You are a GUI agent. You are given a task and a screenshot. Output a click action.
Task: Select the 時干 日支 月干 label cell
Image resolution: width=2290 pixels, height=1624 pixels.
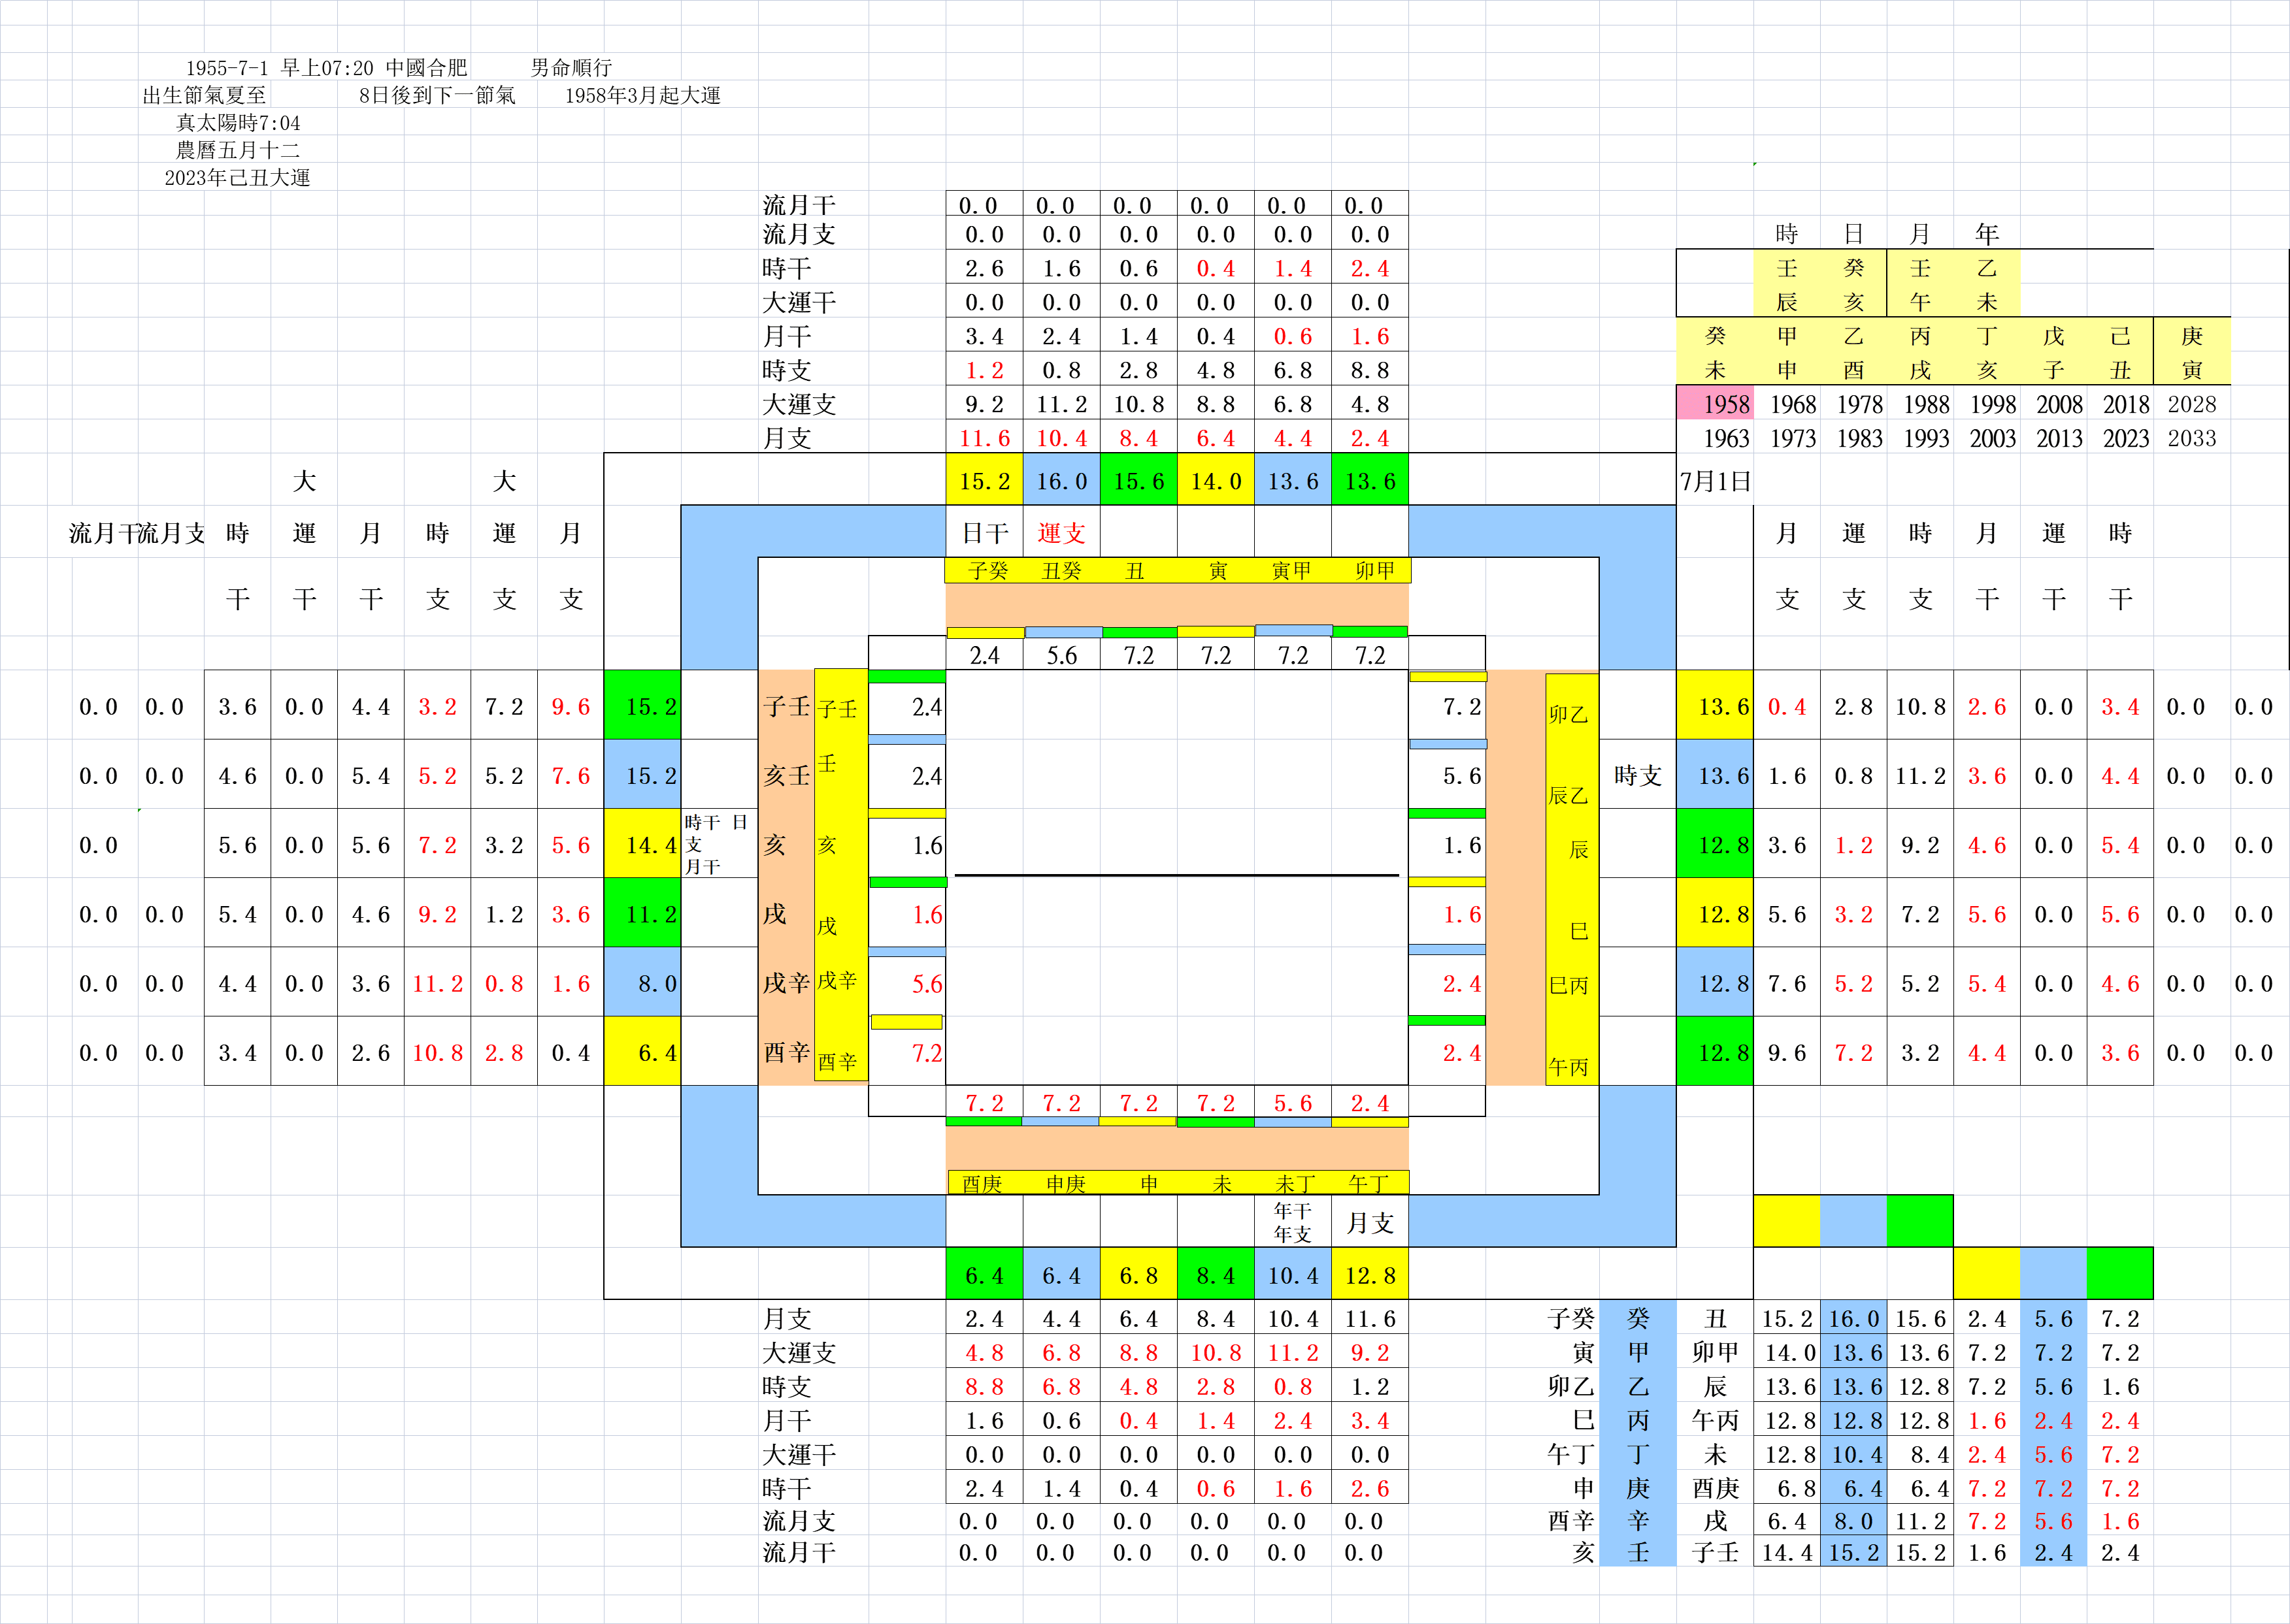[718, 844]
